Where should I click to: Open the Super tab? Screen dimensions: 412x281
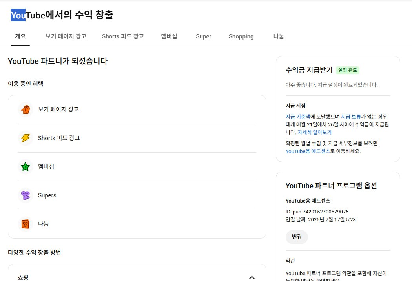(x=204, y=36)
